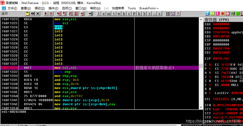Image resolution: width=243 pixels, height=126 pixels.
Task: Click the red target plugin icon
Action: (x=228, y=14)
